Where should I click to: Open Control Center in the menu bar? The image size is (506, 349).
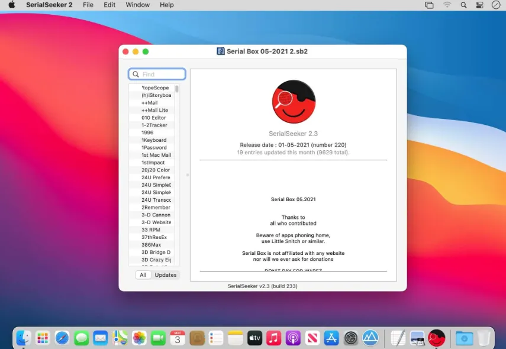[479, 5]
